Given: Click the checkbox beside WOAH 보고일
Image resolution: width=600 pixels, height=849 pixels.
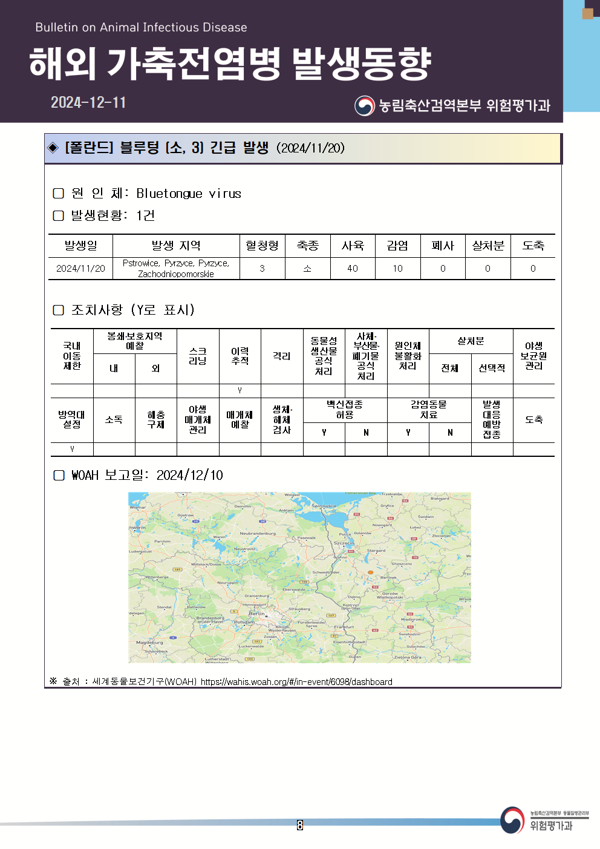Looking at the screenshot, I should [x=59, y=475].
